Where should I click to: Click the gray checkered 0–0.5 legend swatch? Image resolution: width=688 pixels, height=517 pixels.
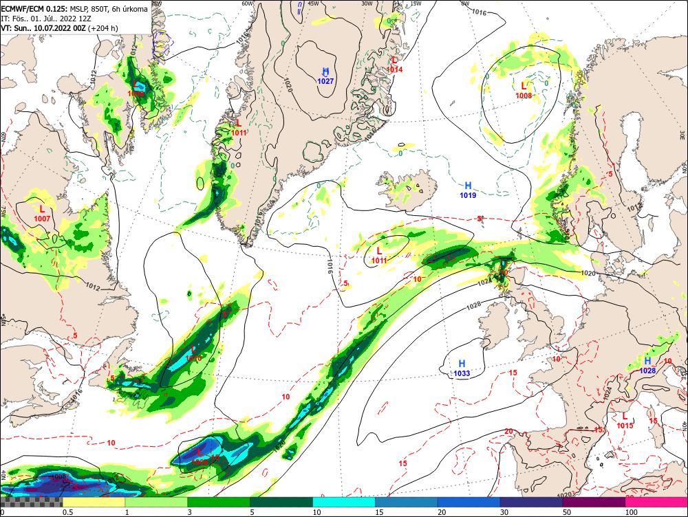32,502
